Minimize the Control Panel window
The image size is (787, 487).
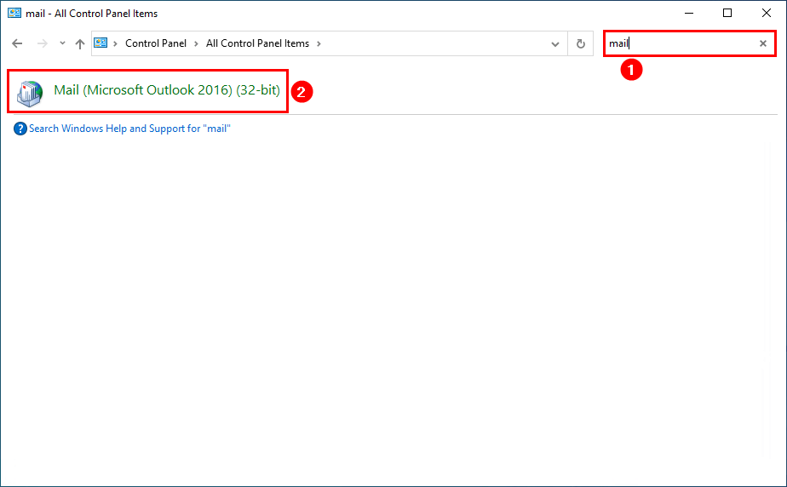pyautogui.click(x=689, y=13)
